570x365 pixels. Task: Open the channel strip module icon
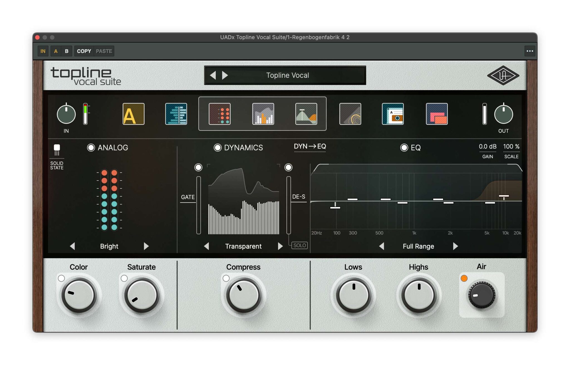(x=177, y=114)
